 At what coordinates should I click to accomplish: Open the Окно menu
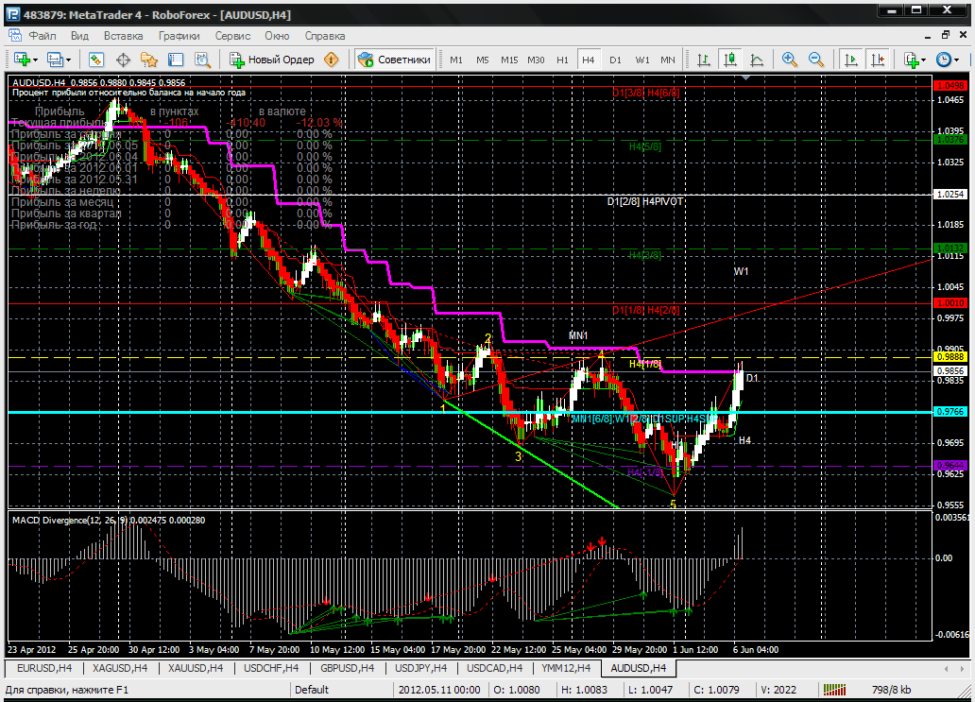pyautogui.click(x=277, y=36)
